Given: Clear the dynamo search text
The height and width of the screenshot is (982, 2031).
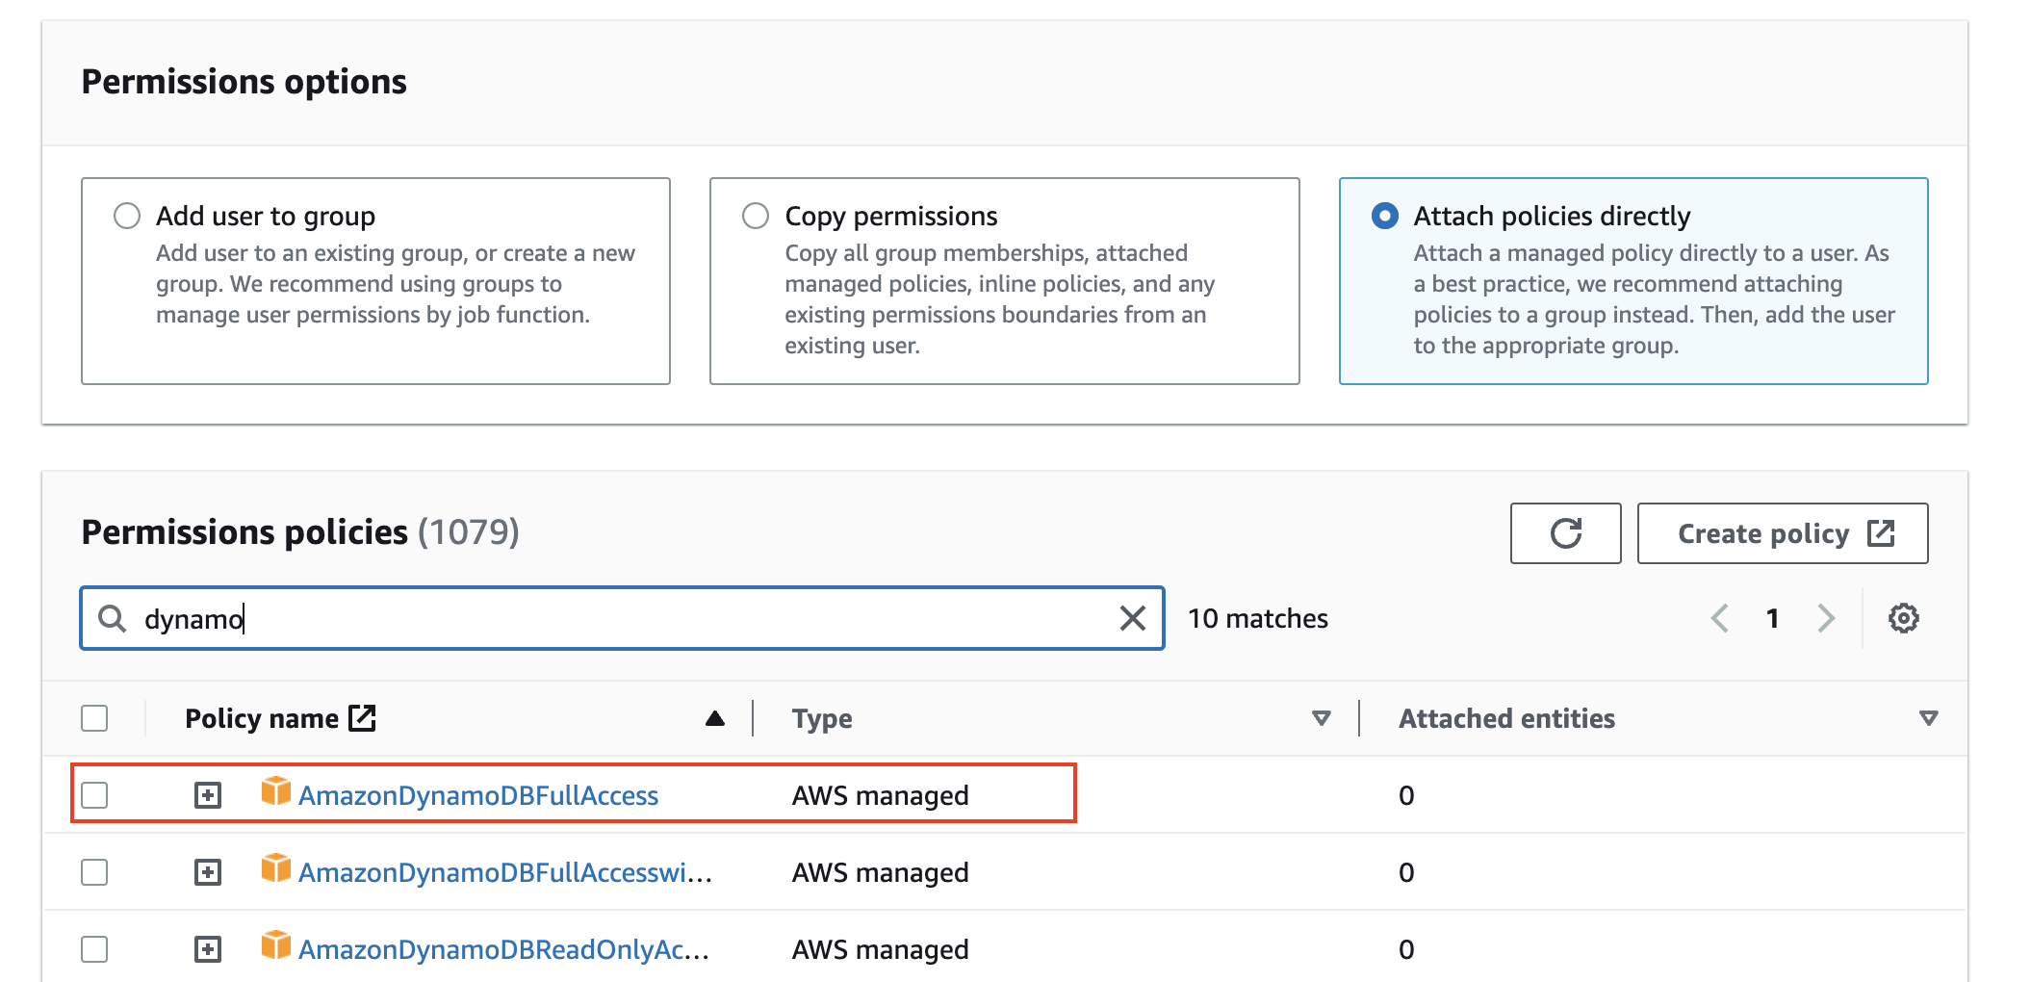Looking at the screenshot, I should (x=1133, y=618).
